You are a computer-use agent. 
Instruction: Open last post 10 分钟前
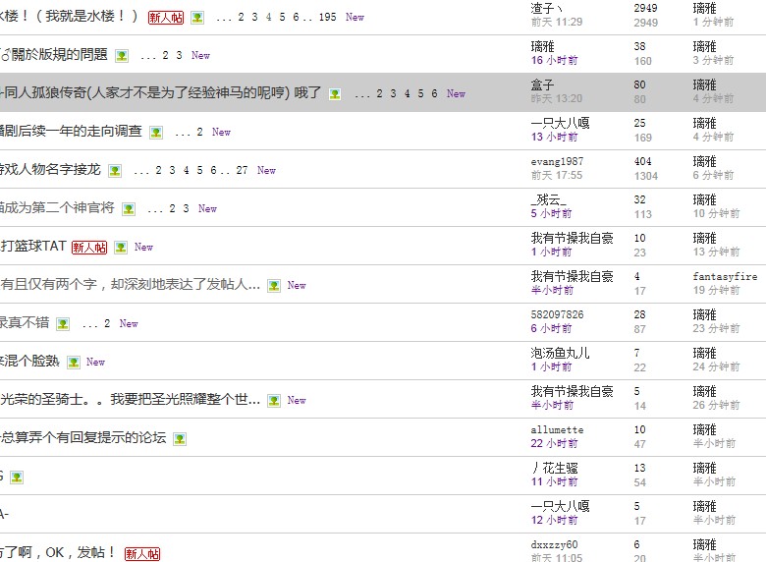(x=716, y=213)
